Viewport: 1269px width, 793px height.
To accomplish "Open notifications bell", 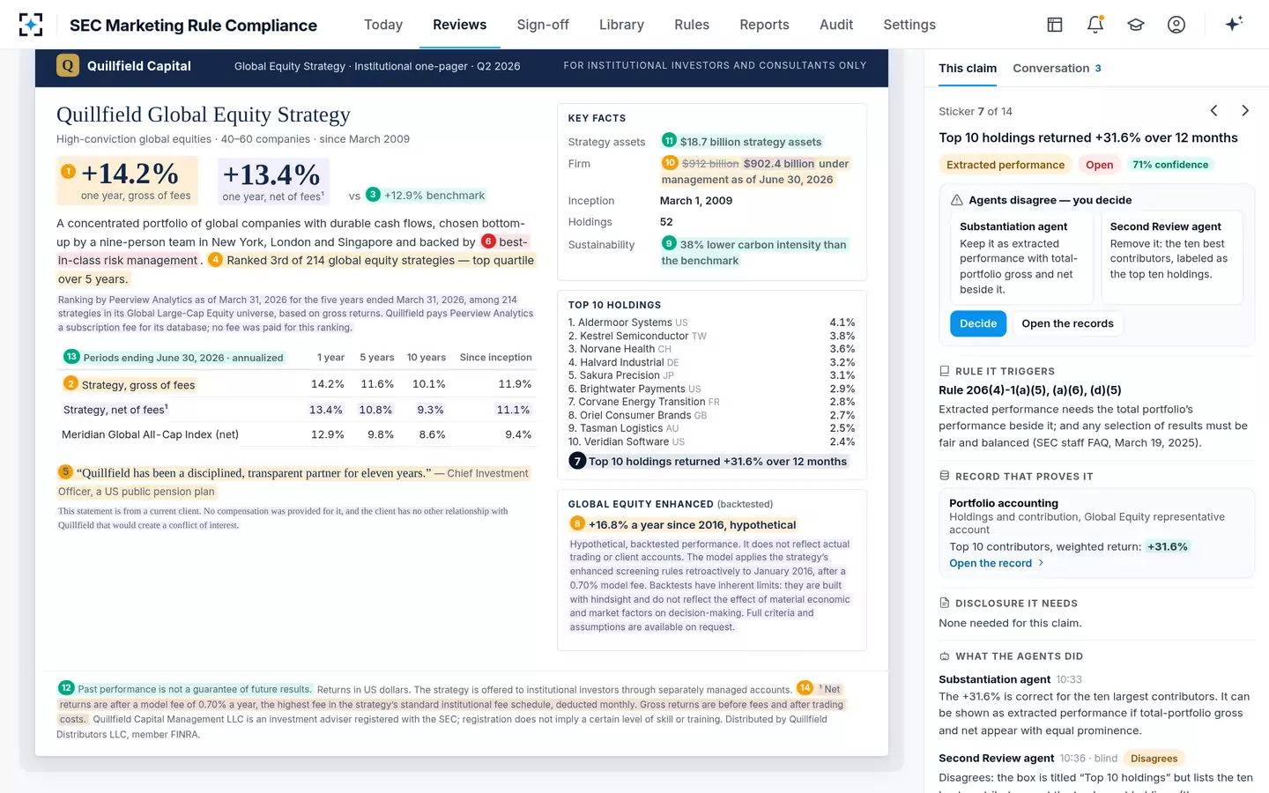I will (1095, 25).
